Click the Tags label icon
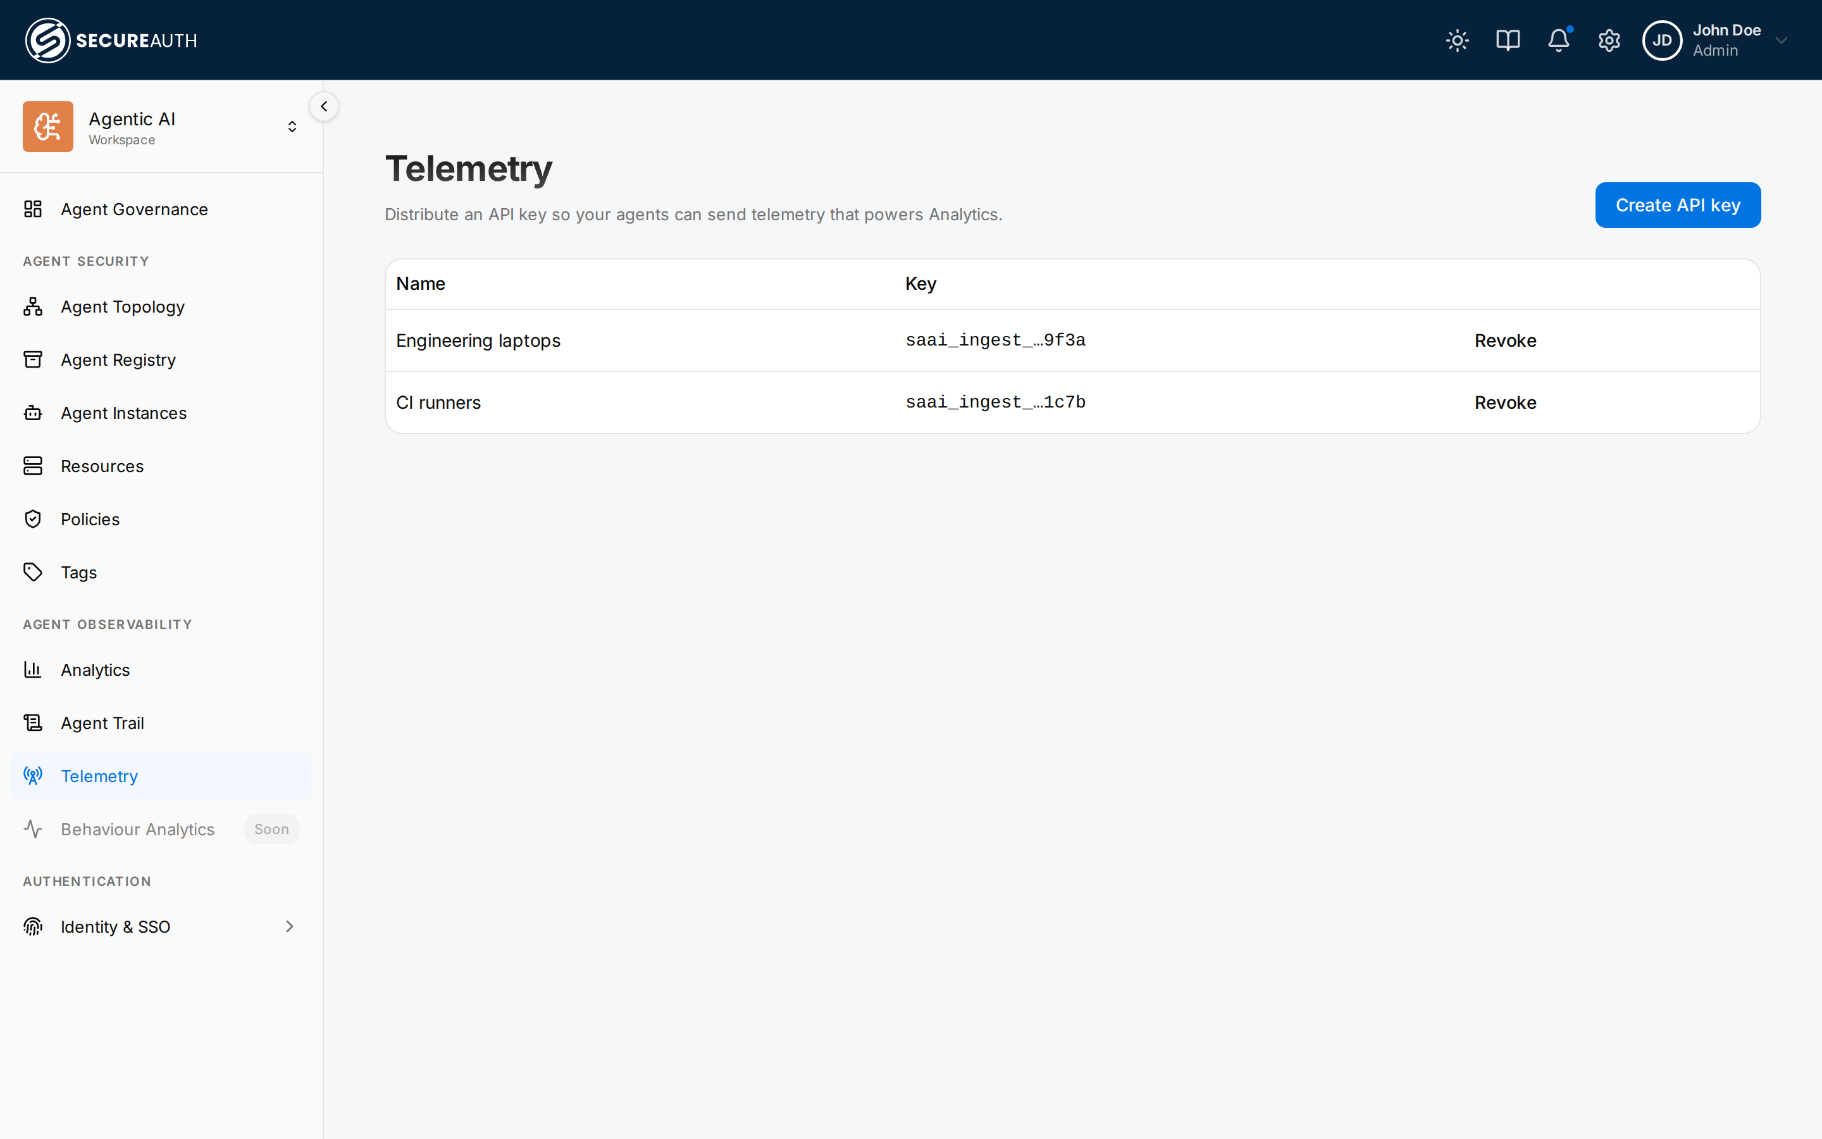This screenshot has width=1822, height=1139. point(32,572)
